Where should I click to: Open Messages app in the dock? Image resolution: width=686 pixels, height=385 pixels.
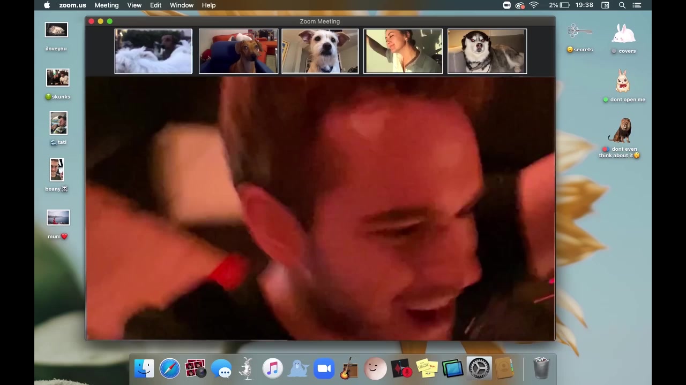tap(221, 368)
